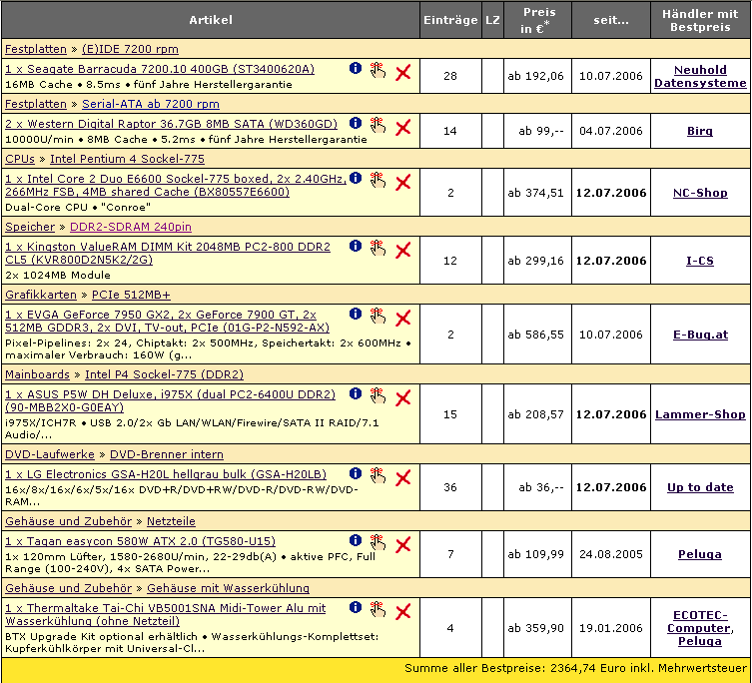Open the Festplatten category link above Seagate
752x683 pixels.
tap(36, 49)
